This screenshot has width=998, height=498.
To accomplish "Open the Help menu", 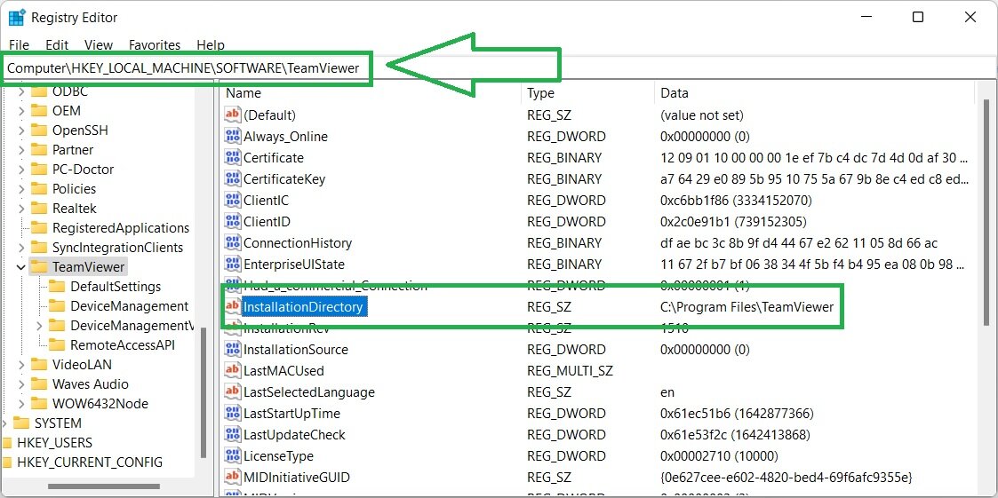I will pyautogui.click(x=211, y=45).
